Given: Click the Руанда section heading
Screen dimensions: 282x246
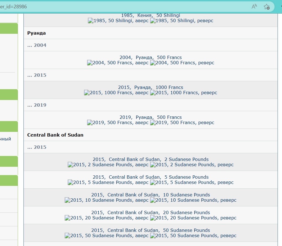Looking at the screenshot, I should click(36, 33).
